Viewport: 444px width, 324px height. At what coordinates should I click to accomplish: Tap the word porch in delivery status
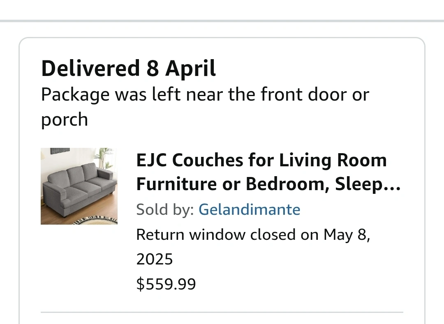[65, 120]
